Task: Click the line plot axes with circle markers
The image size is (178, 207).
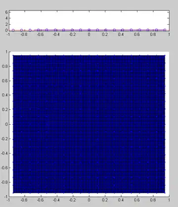Action: coord(89,21)
